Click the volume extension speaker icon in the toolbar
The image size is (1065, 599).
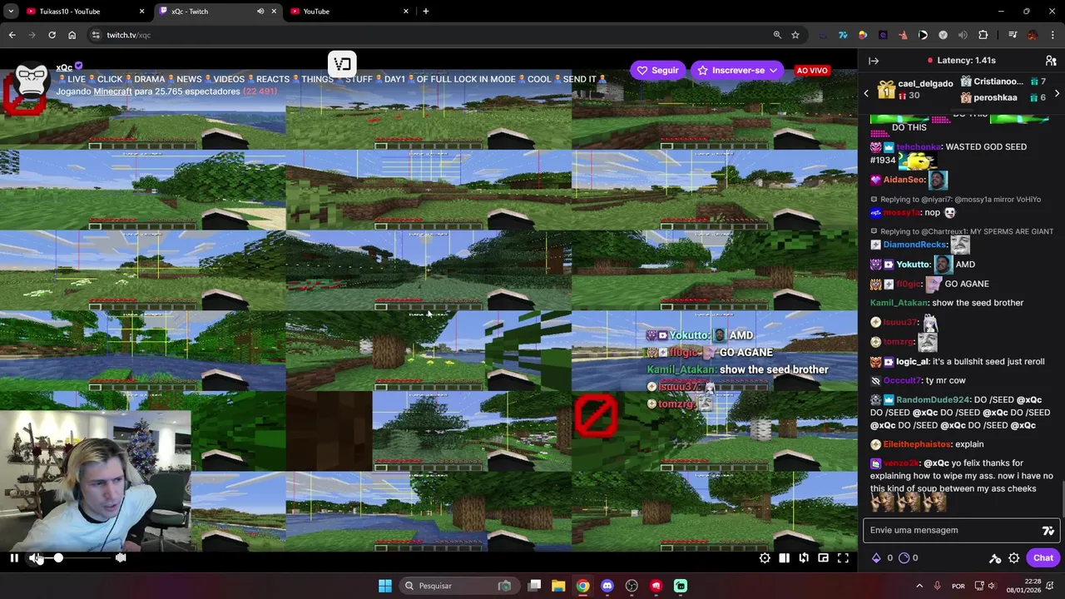click(963, 35)
